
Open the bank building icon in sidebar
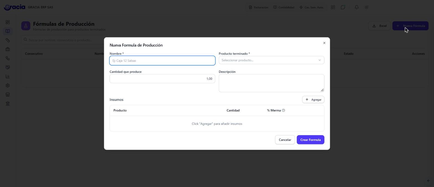(8, 104)
